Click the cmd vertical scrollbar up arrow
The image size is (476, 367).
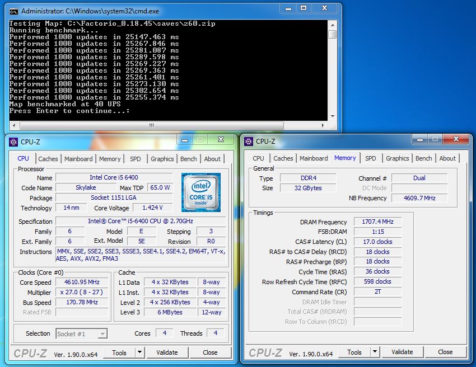(x=333, y=25)
